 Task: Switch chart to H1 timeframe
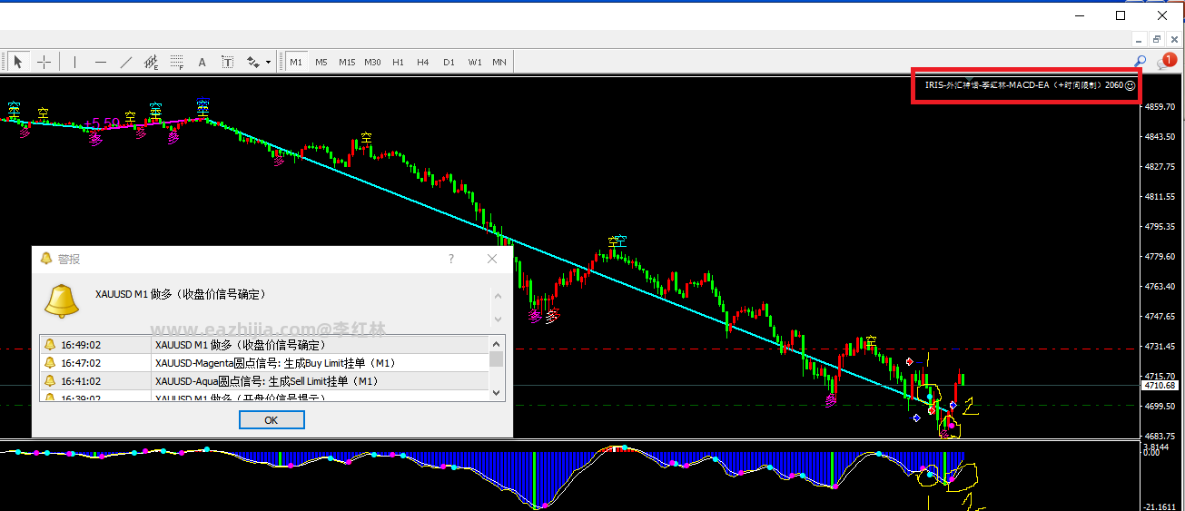[x=398, y=62]
